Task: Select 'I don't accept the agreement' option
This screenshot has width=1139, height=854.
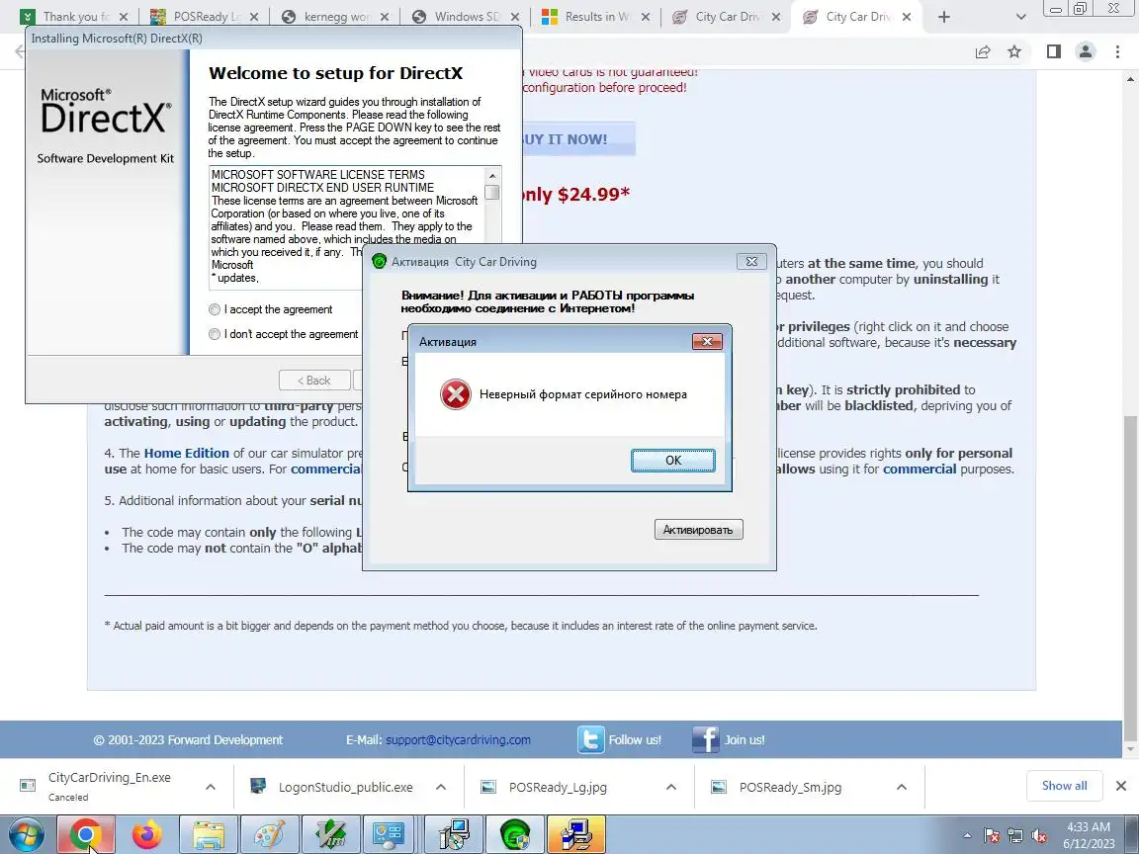Action: (215, 334)
